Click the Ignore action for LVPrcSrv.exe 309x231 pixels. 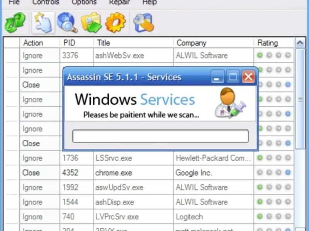click(40, 217)
